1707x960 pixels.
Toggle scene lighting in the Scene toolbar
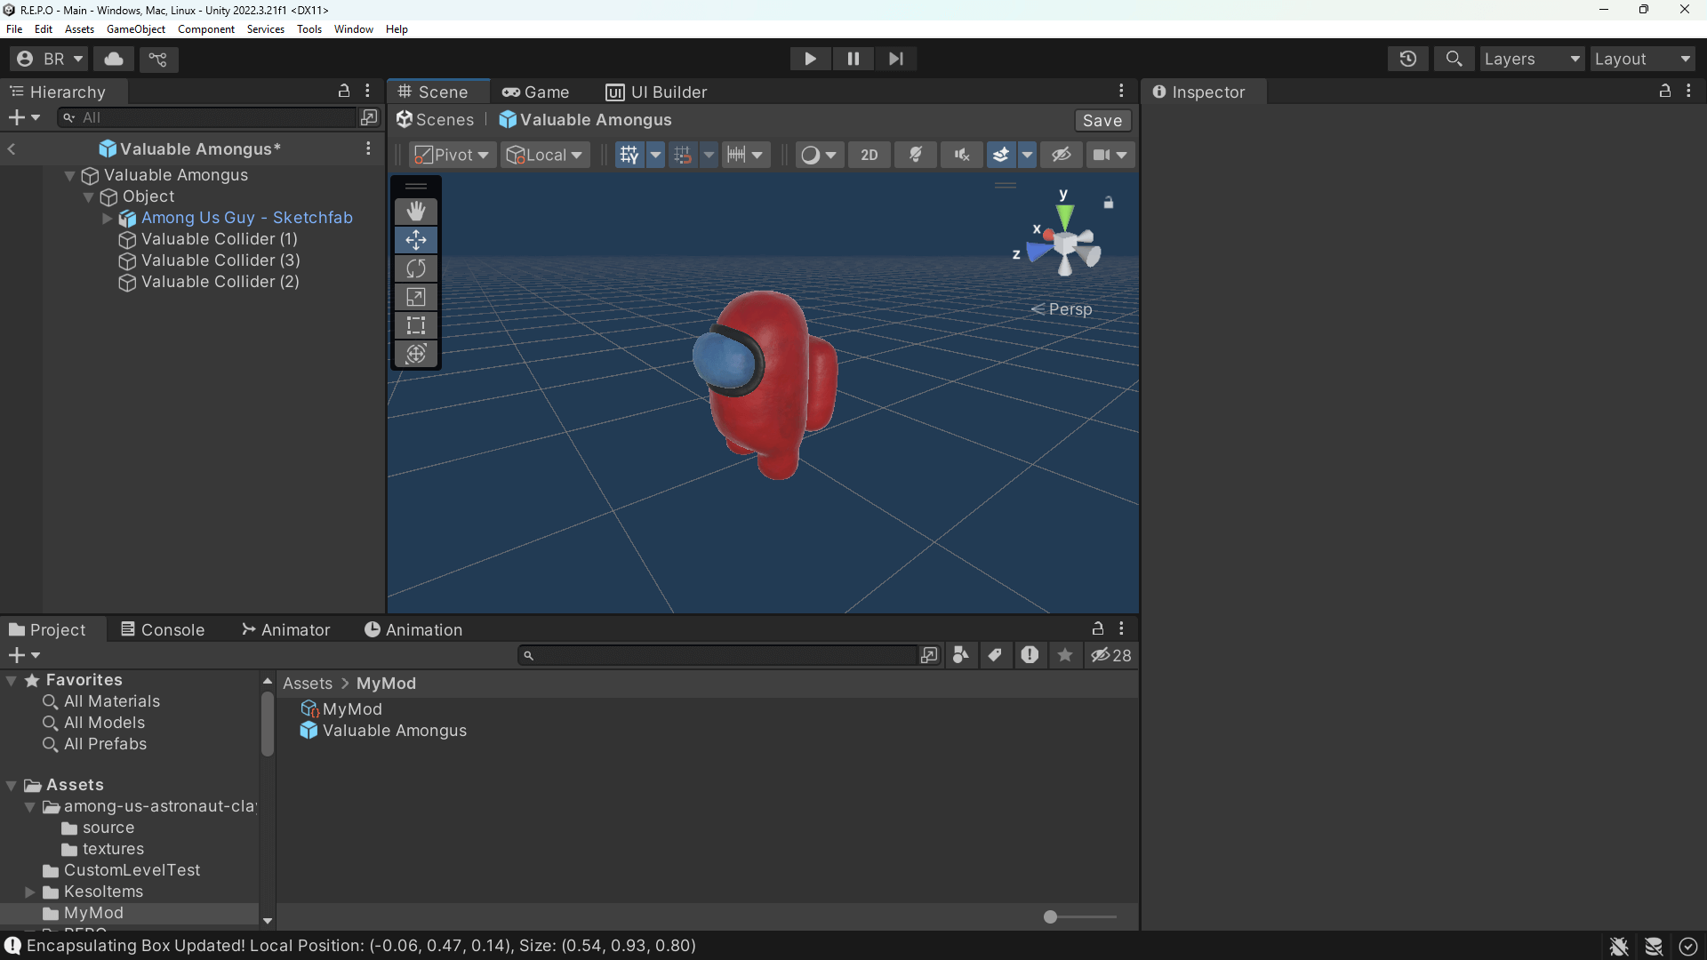916,154
